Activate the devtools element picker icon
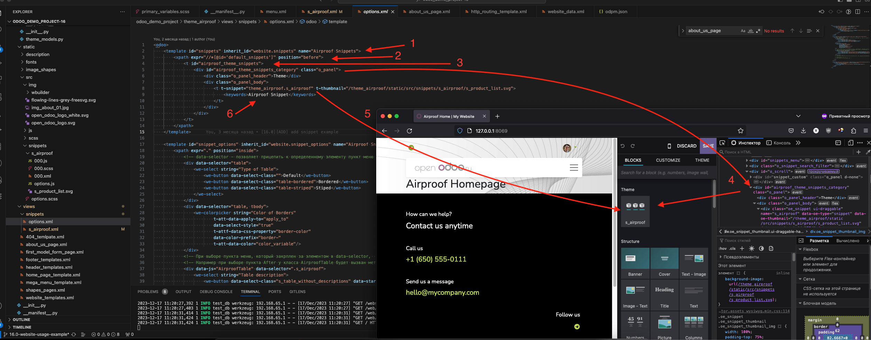Viewport: 871px width, 340px height. [722, 143]
